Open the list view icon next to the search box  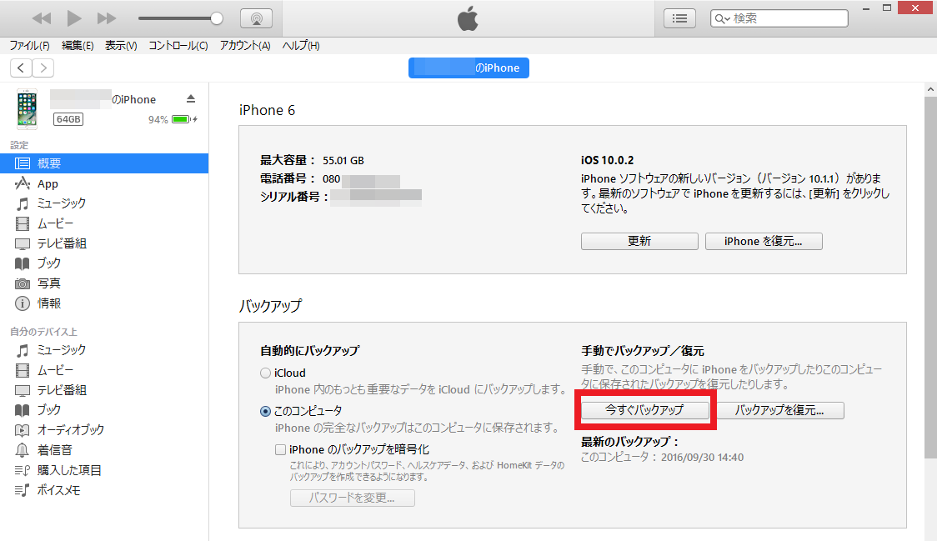(x=679, y=18)
